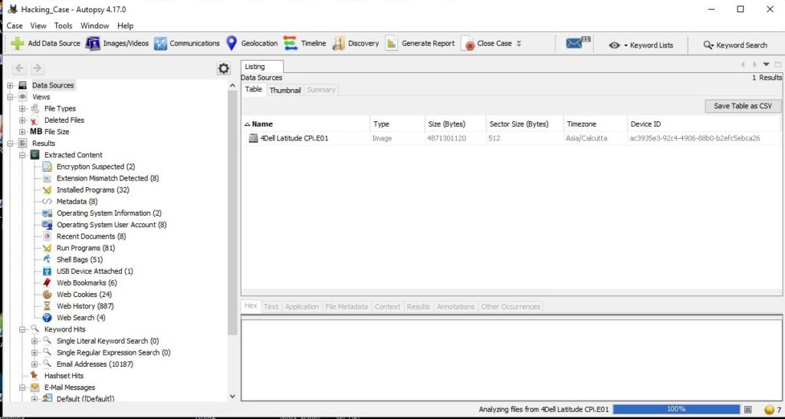The height and width of the screenshot is (419, 785).
Task: Click the Recent Documents icon
Action: point(47,236)
